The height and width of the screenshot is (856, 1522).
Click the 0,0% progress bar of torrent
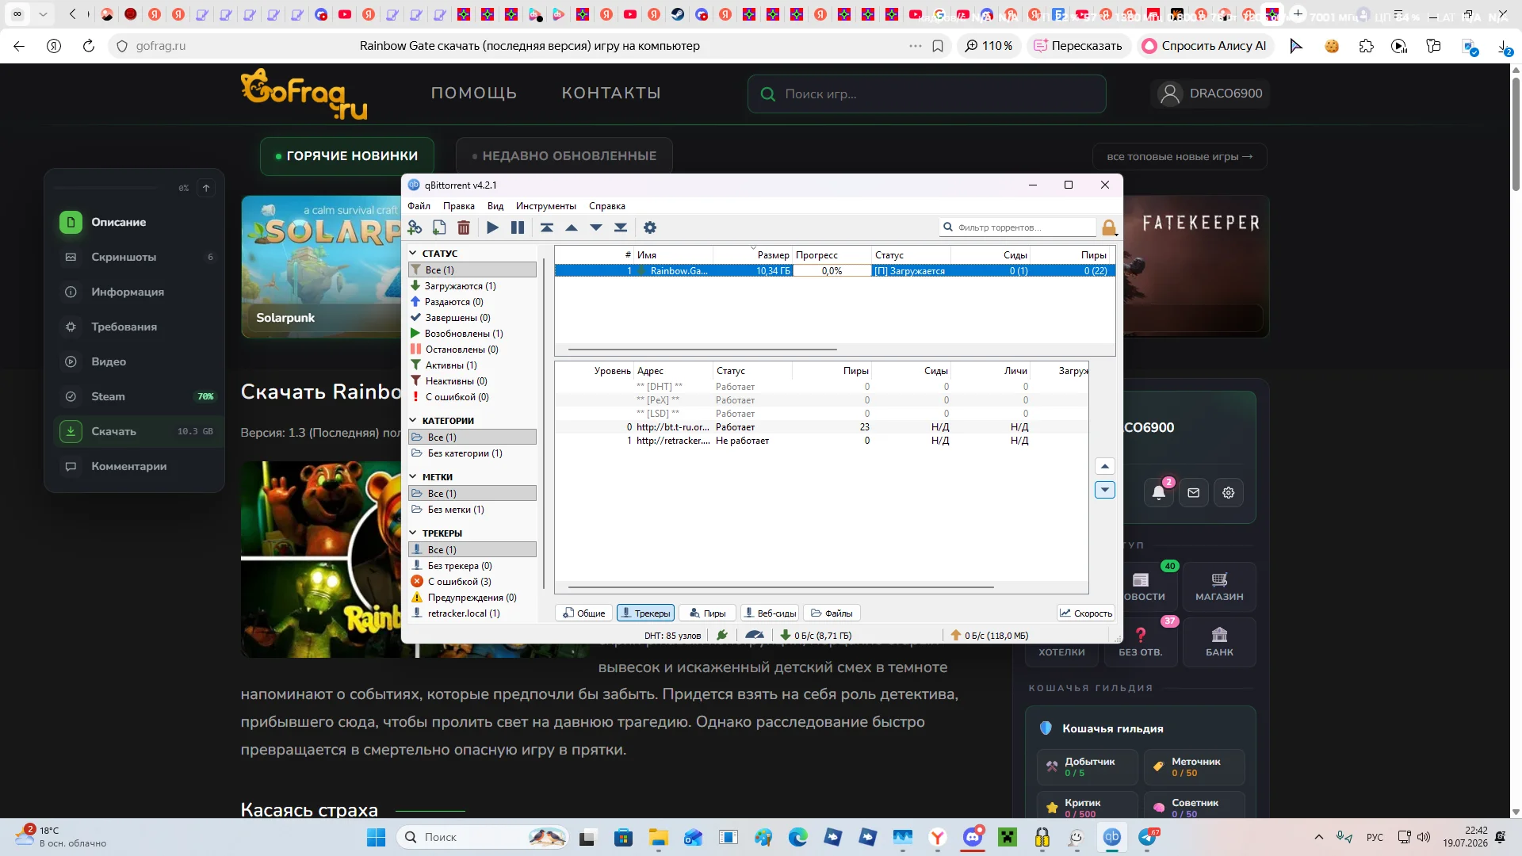tap(832, 271)
